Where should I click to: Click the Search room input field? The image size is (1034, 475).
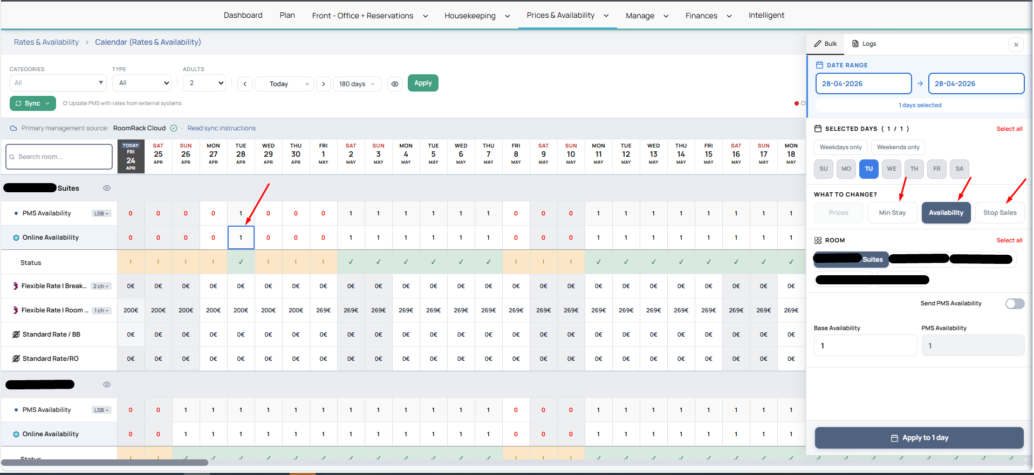pos(59,157)
